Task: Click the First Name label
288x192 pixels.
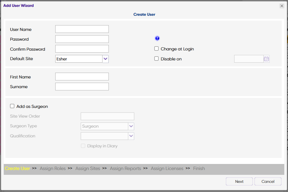Action: pos(20,77)
